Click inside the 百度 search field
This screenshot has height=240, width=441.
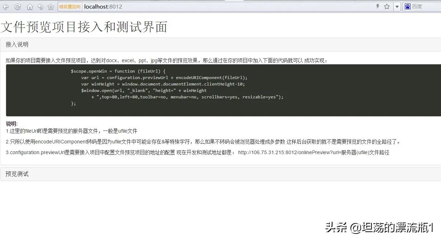(x=425, y=6)
